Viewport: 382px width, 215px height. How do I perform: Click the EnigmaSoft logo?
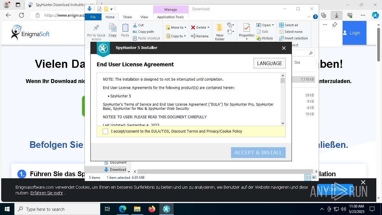pos(30,32)
